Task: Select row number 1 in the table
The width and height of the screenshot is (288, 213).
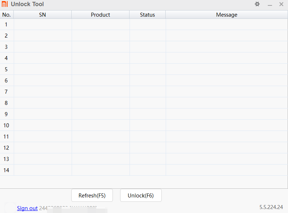Action: 6,25
